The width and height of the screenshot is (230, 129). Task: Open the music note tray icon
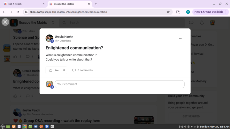pyautogui.click(x=195, y=127)
